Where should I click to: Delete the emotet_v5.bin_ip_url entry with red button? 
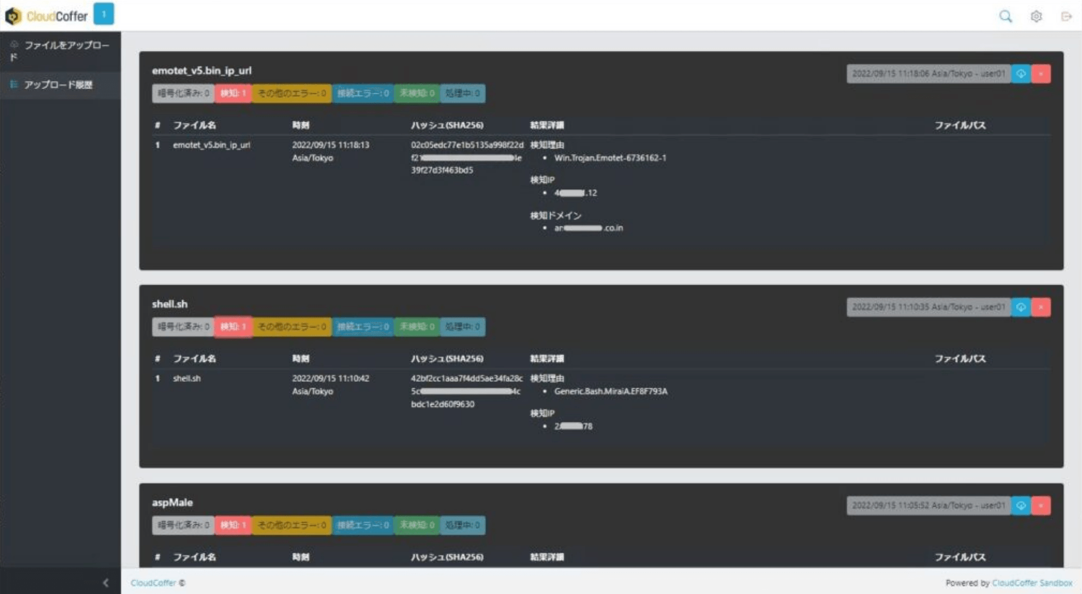1041,74
